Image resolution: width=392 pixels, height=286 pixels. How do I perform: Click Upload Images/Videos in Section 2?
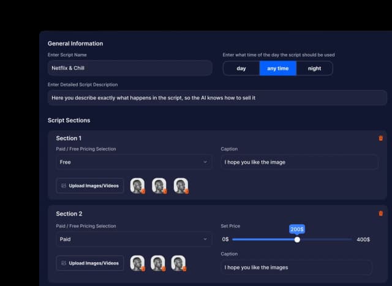click(90, 263)
